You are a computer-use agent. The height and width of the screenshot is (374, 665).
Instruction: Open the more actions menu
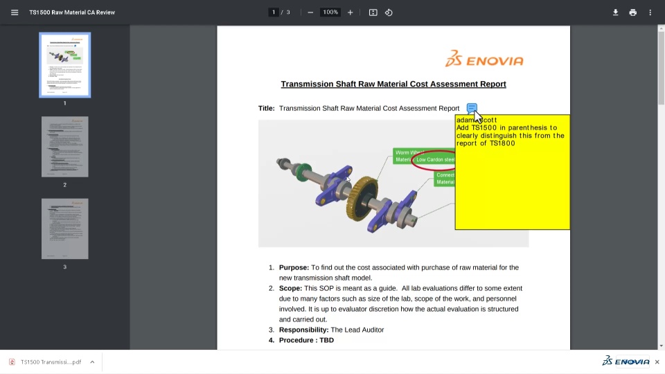pyautogui.click(x=650, y=12)
